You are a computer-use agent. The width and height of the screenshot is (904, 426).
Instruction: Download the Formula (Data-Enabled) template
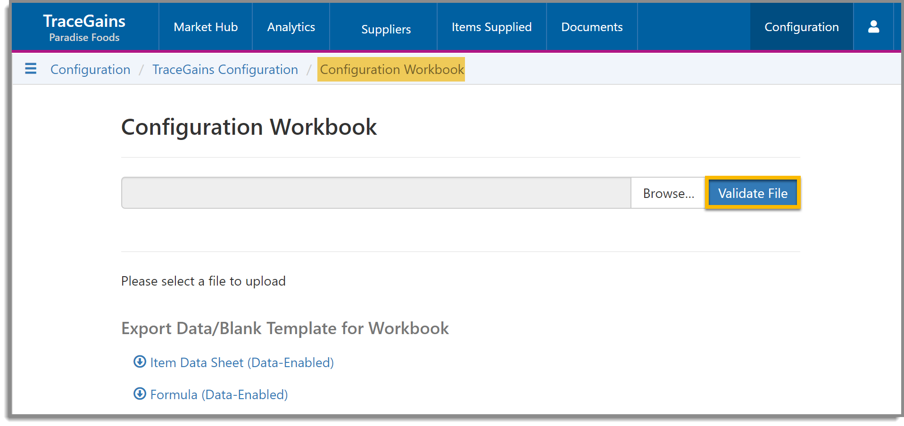click(x=218, y=394)
